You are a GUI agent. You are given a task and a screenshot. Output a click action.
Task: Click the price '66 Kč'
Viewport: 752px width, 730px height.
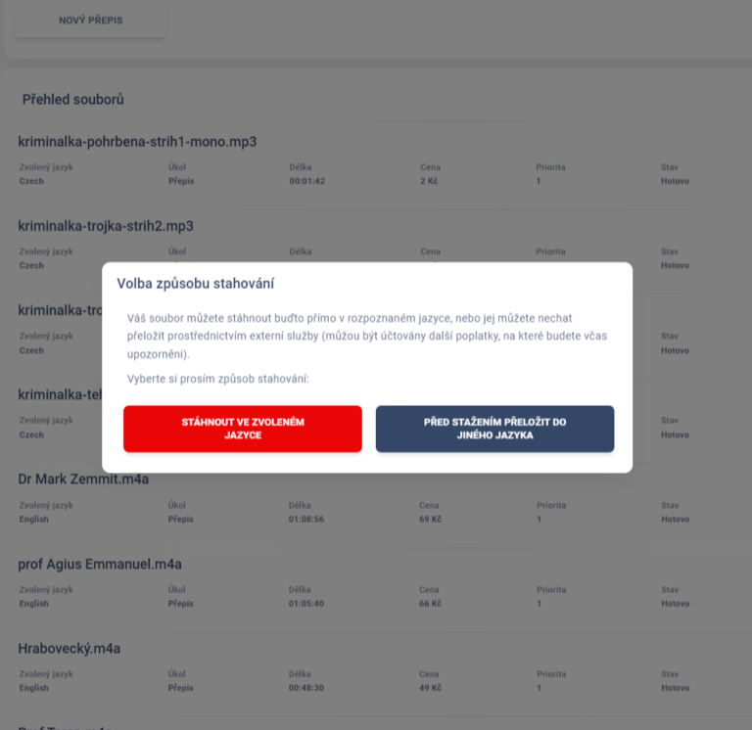coord(431,604)
